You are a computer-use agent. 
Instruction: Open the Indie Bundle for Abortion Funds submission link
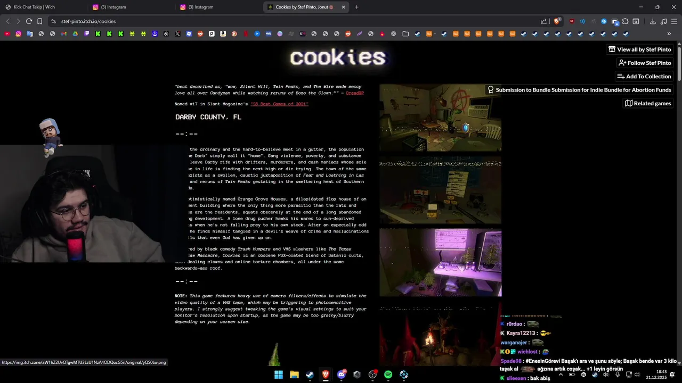coord(580,90)
